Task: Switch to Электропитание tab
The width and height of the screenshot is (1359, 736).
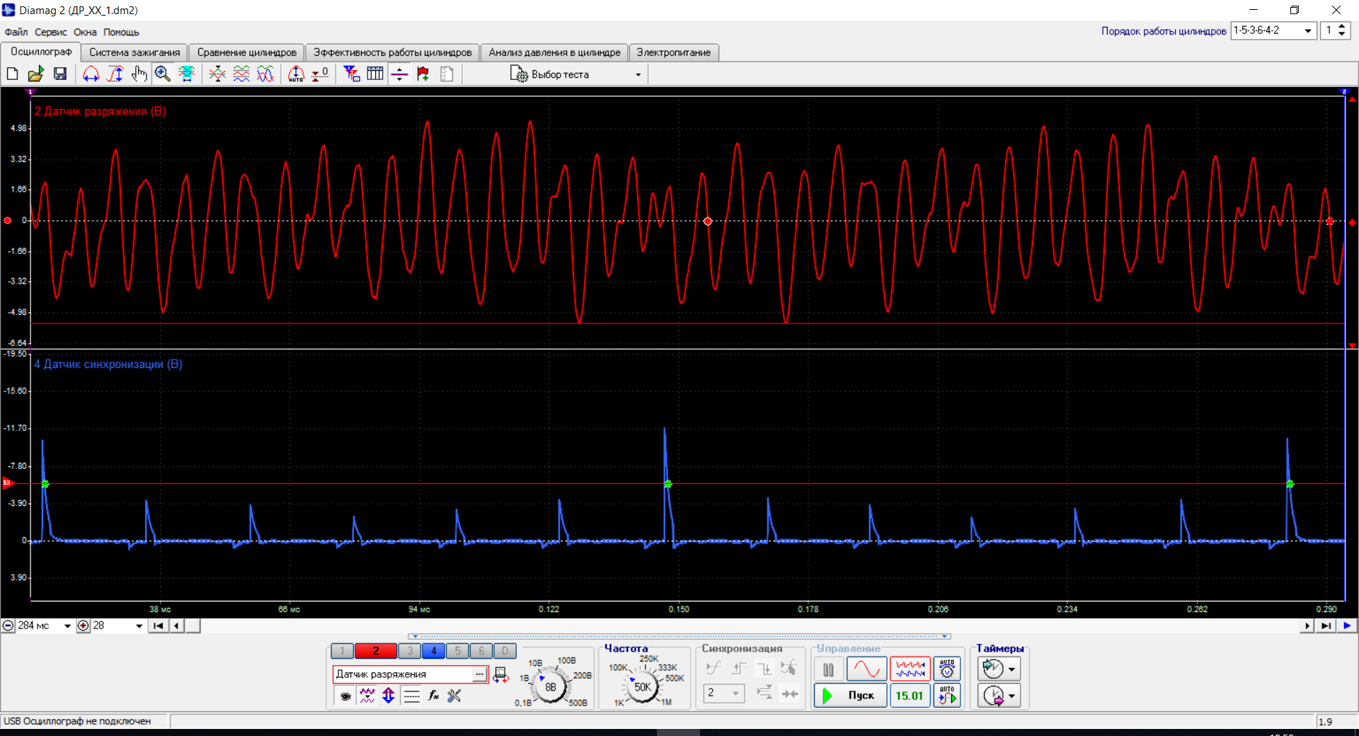Action: click(x=673, y=52)
